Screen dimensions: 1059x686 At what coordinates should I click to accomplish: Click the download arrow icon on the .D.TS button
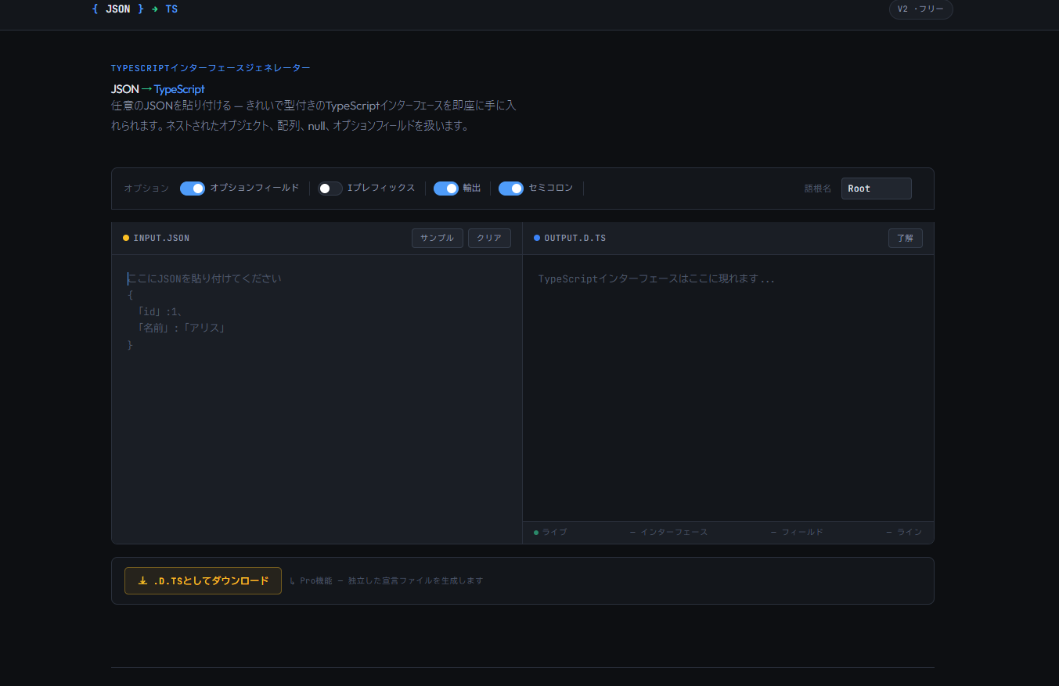click(142, 581)
